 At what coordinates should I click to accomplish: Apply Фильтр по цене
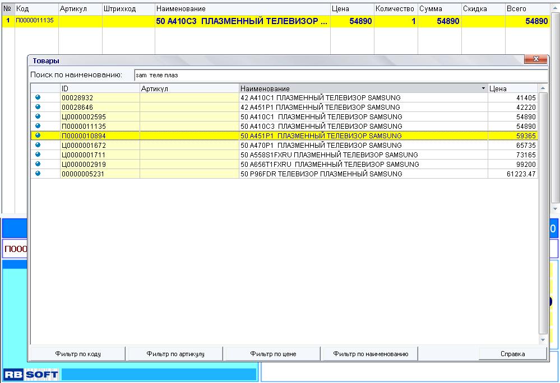(x=272, y=354)
